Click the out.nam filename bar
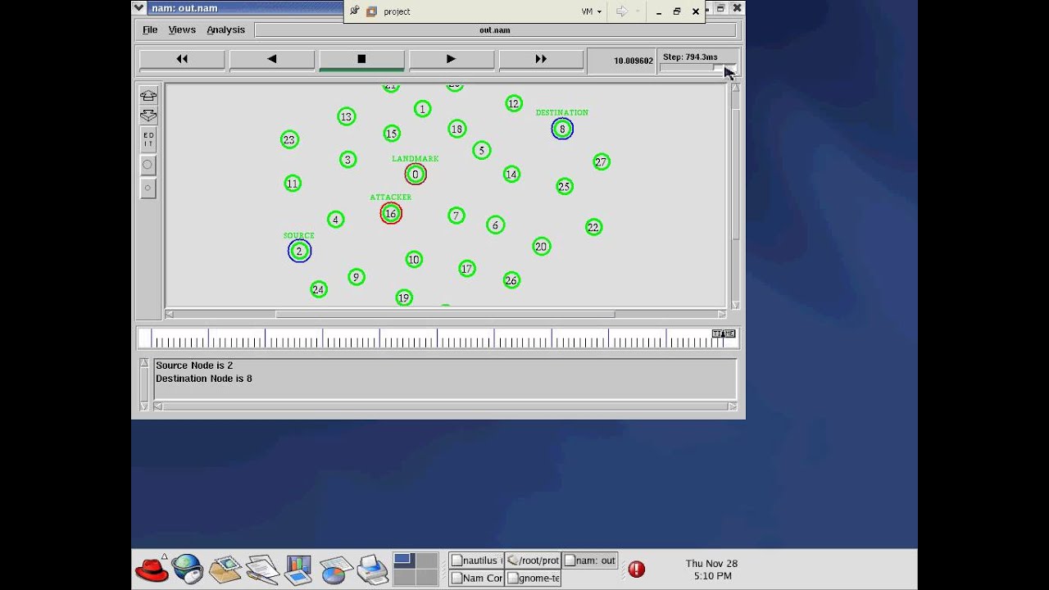Viewport: 1049px width, 590px height. (495, 30)
